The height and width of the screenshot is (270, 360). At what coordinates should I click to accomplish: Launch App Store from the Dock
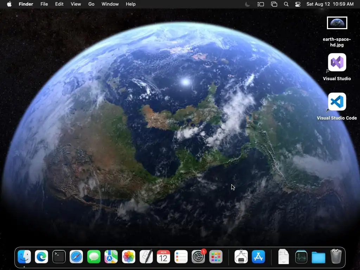tap(258, 256)
